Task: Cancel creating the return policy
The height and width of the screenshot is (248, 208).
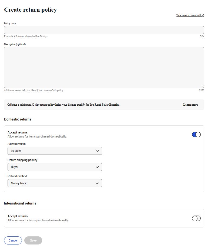Action: click(13, 240)
